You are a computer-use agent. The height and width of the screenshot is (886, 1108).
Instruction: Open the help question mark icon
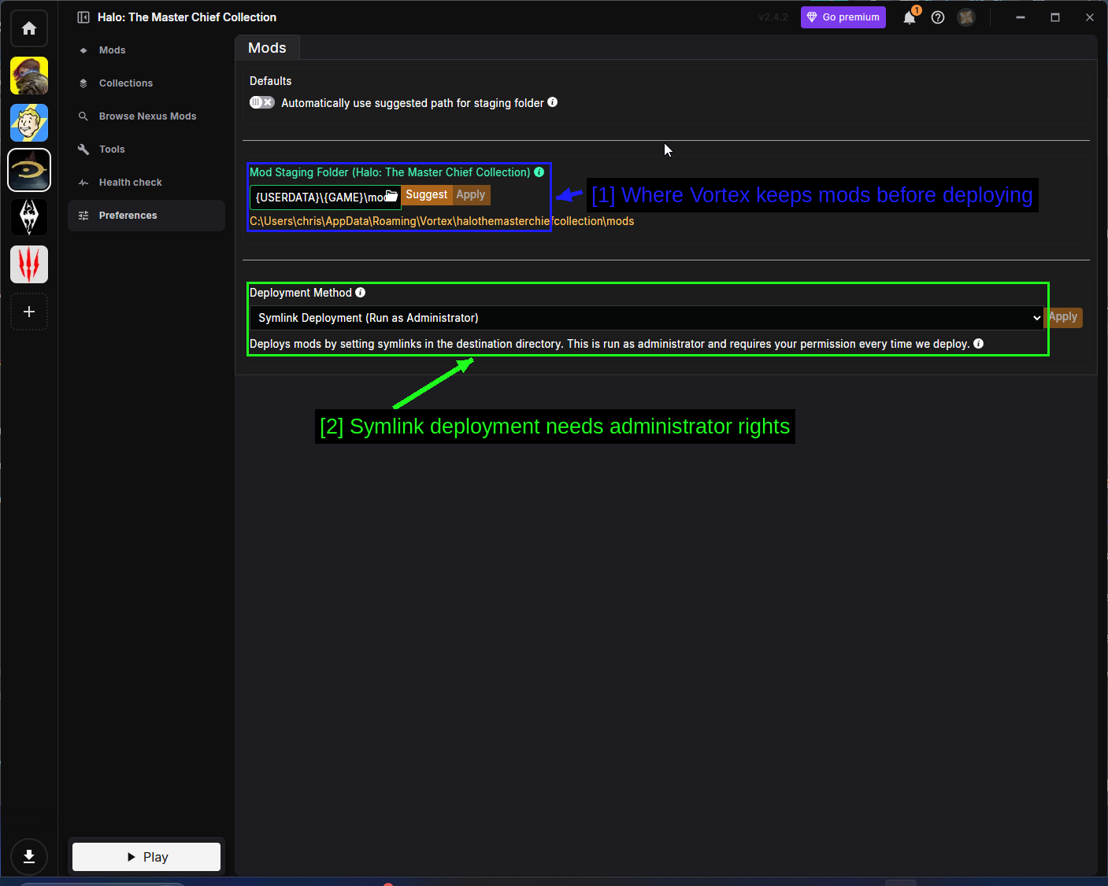pos(938,17)
